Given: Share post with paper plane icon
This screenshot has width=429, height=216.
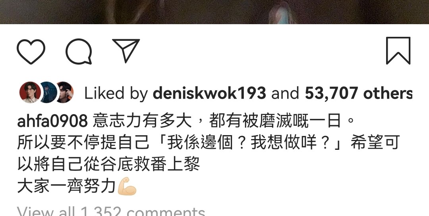Looking at the screenshot, I should (126, 51).
